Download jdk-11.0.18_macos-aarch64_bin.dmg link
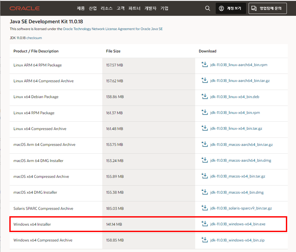 [x=240, y=160]
